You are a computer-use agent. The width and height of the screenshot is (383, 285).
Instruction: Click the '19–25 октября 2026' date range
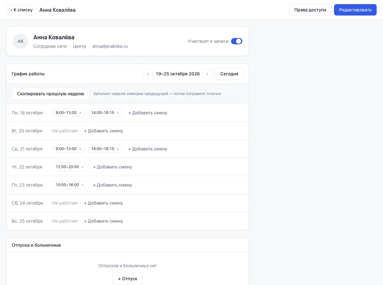[178, 74]
